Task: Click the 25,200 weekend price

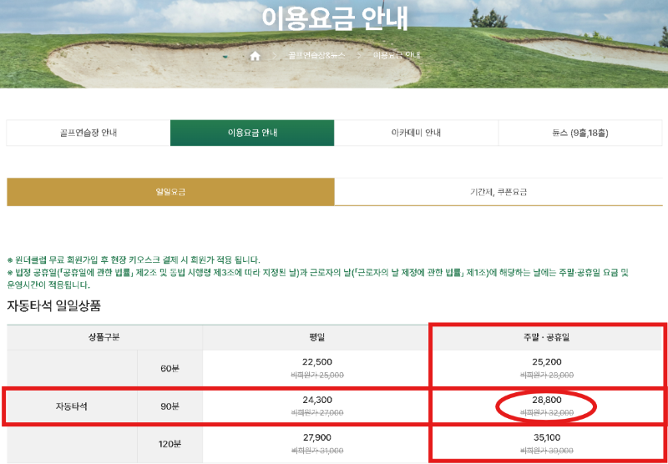Action: pyautogui.click(x=547, y=362)
